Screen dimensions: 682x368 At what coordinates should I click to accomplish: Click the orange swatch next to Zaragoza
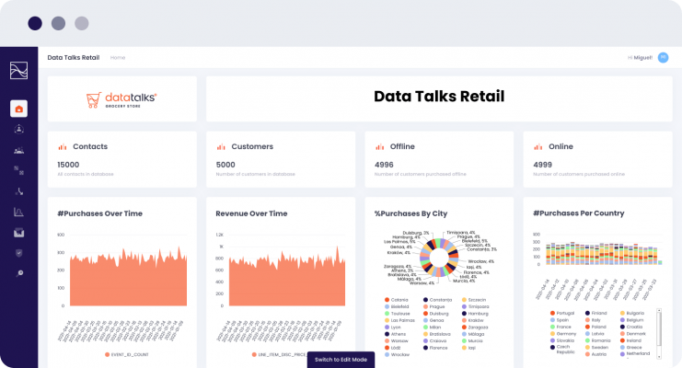point(464,328)
